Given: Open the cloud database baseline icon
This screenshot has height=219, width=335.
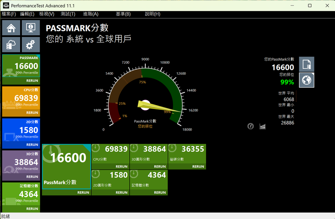Looking at the screenshot, I should point(11,45).
